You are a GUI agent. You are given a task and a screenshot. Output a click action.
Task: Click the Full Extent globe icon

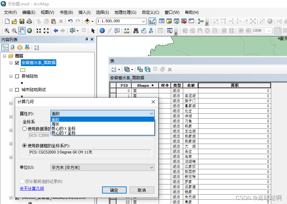(x=29, y=31)
